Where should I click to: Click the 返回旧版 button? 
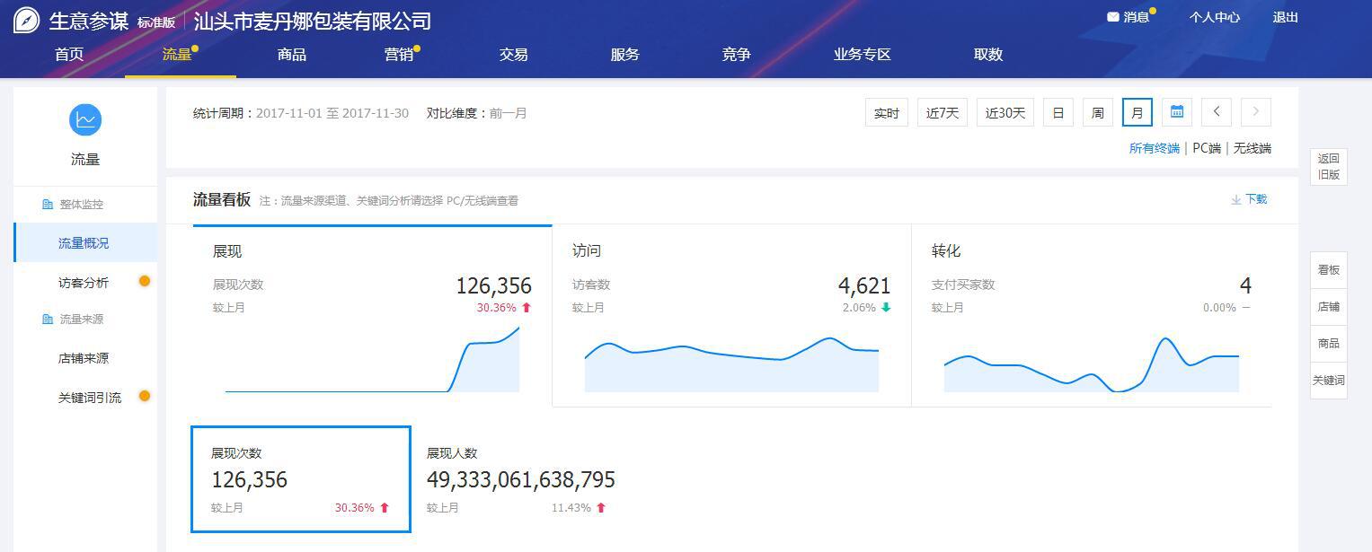pyautogui.click(x=1328, y=166)
